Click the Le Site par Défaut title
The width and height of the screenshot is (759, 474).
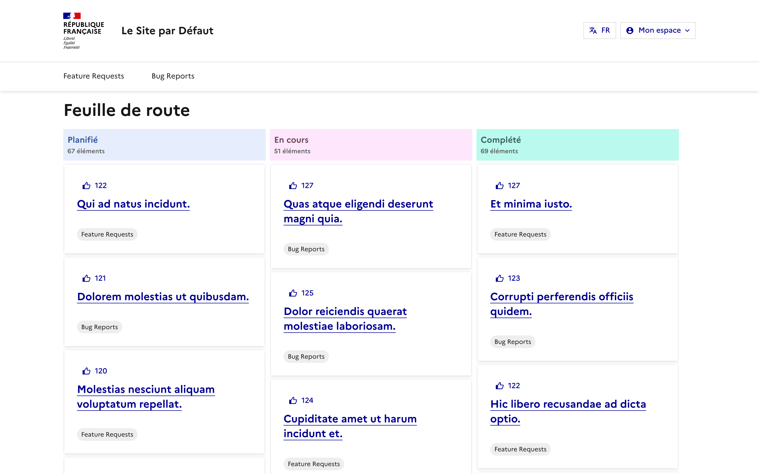pos(167,31)
